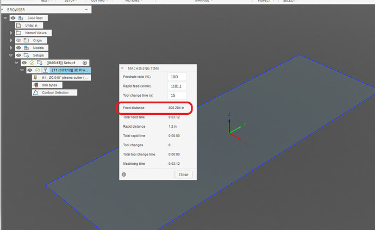Show the hidden Origin via eye icon
Screen dimensions: 375x230
click(18, 40)
